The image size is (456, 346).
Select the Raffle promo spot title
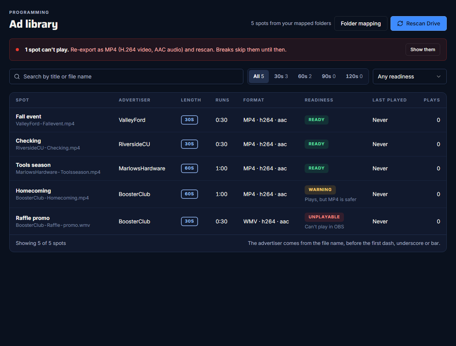pyautogui.click(x=33, y=218)
